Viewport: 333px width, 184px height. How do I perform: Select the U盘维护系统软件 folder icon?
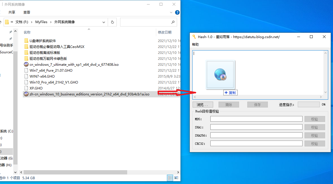tap(26, 41)
